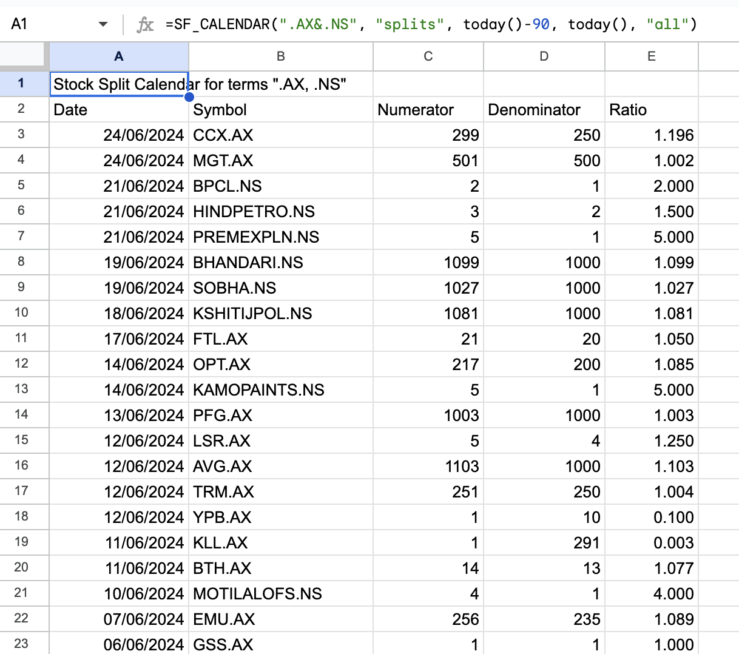Select row 23 header

24,643
